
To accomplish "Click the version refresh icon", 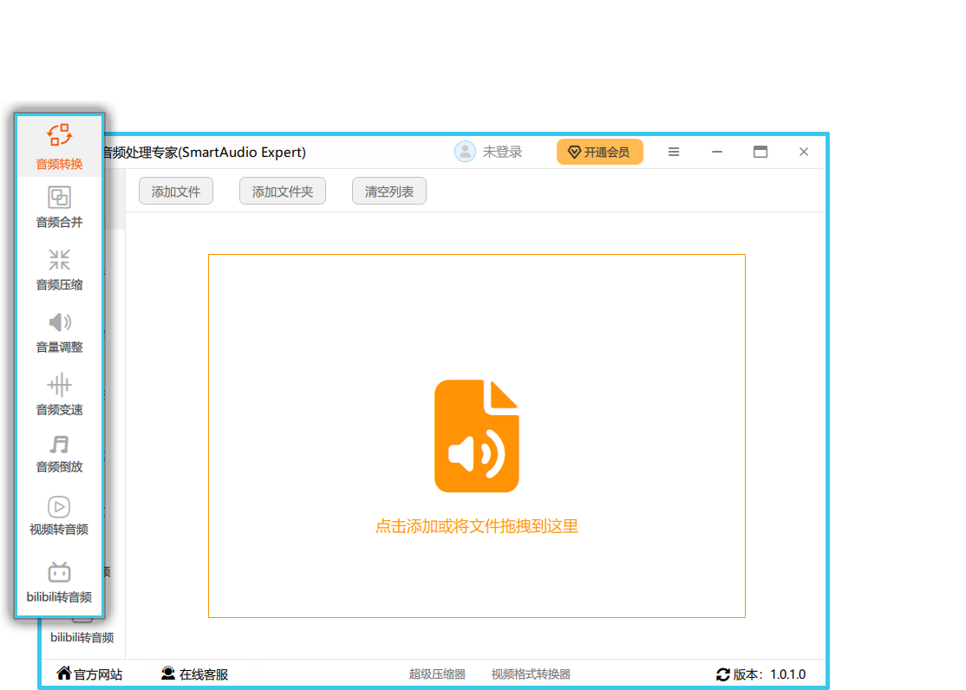I will (x=723, y=674).
